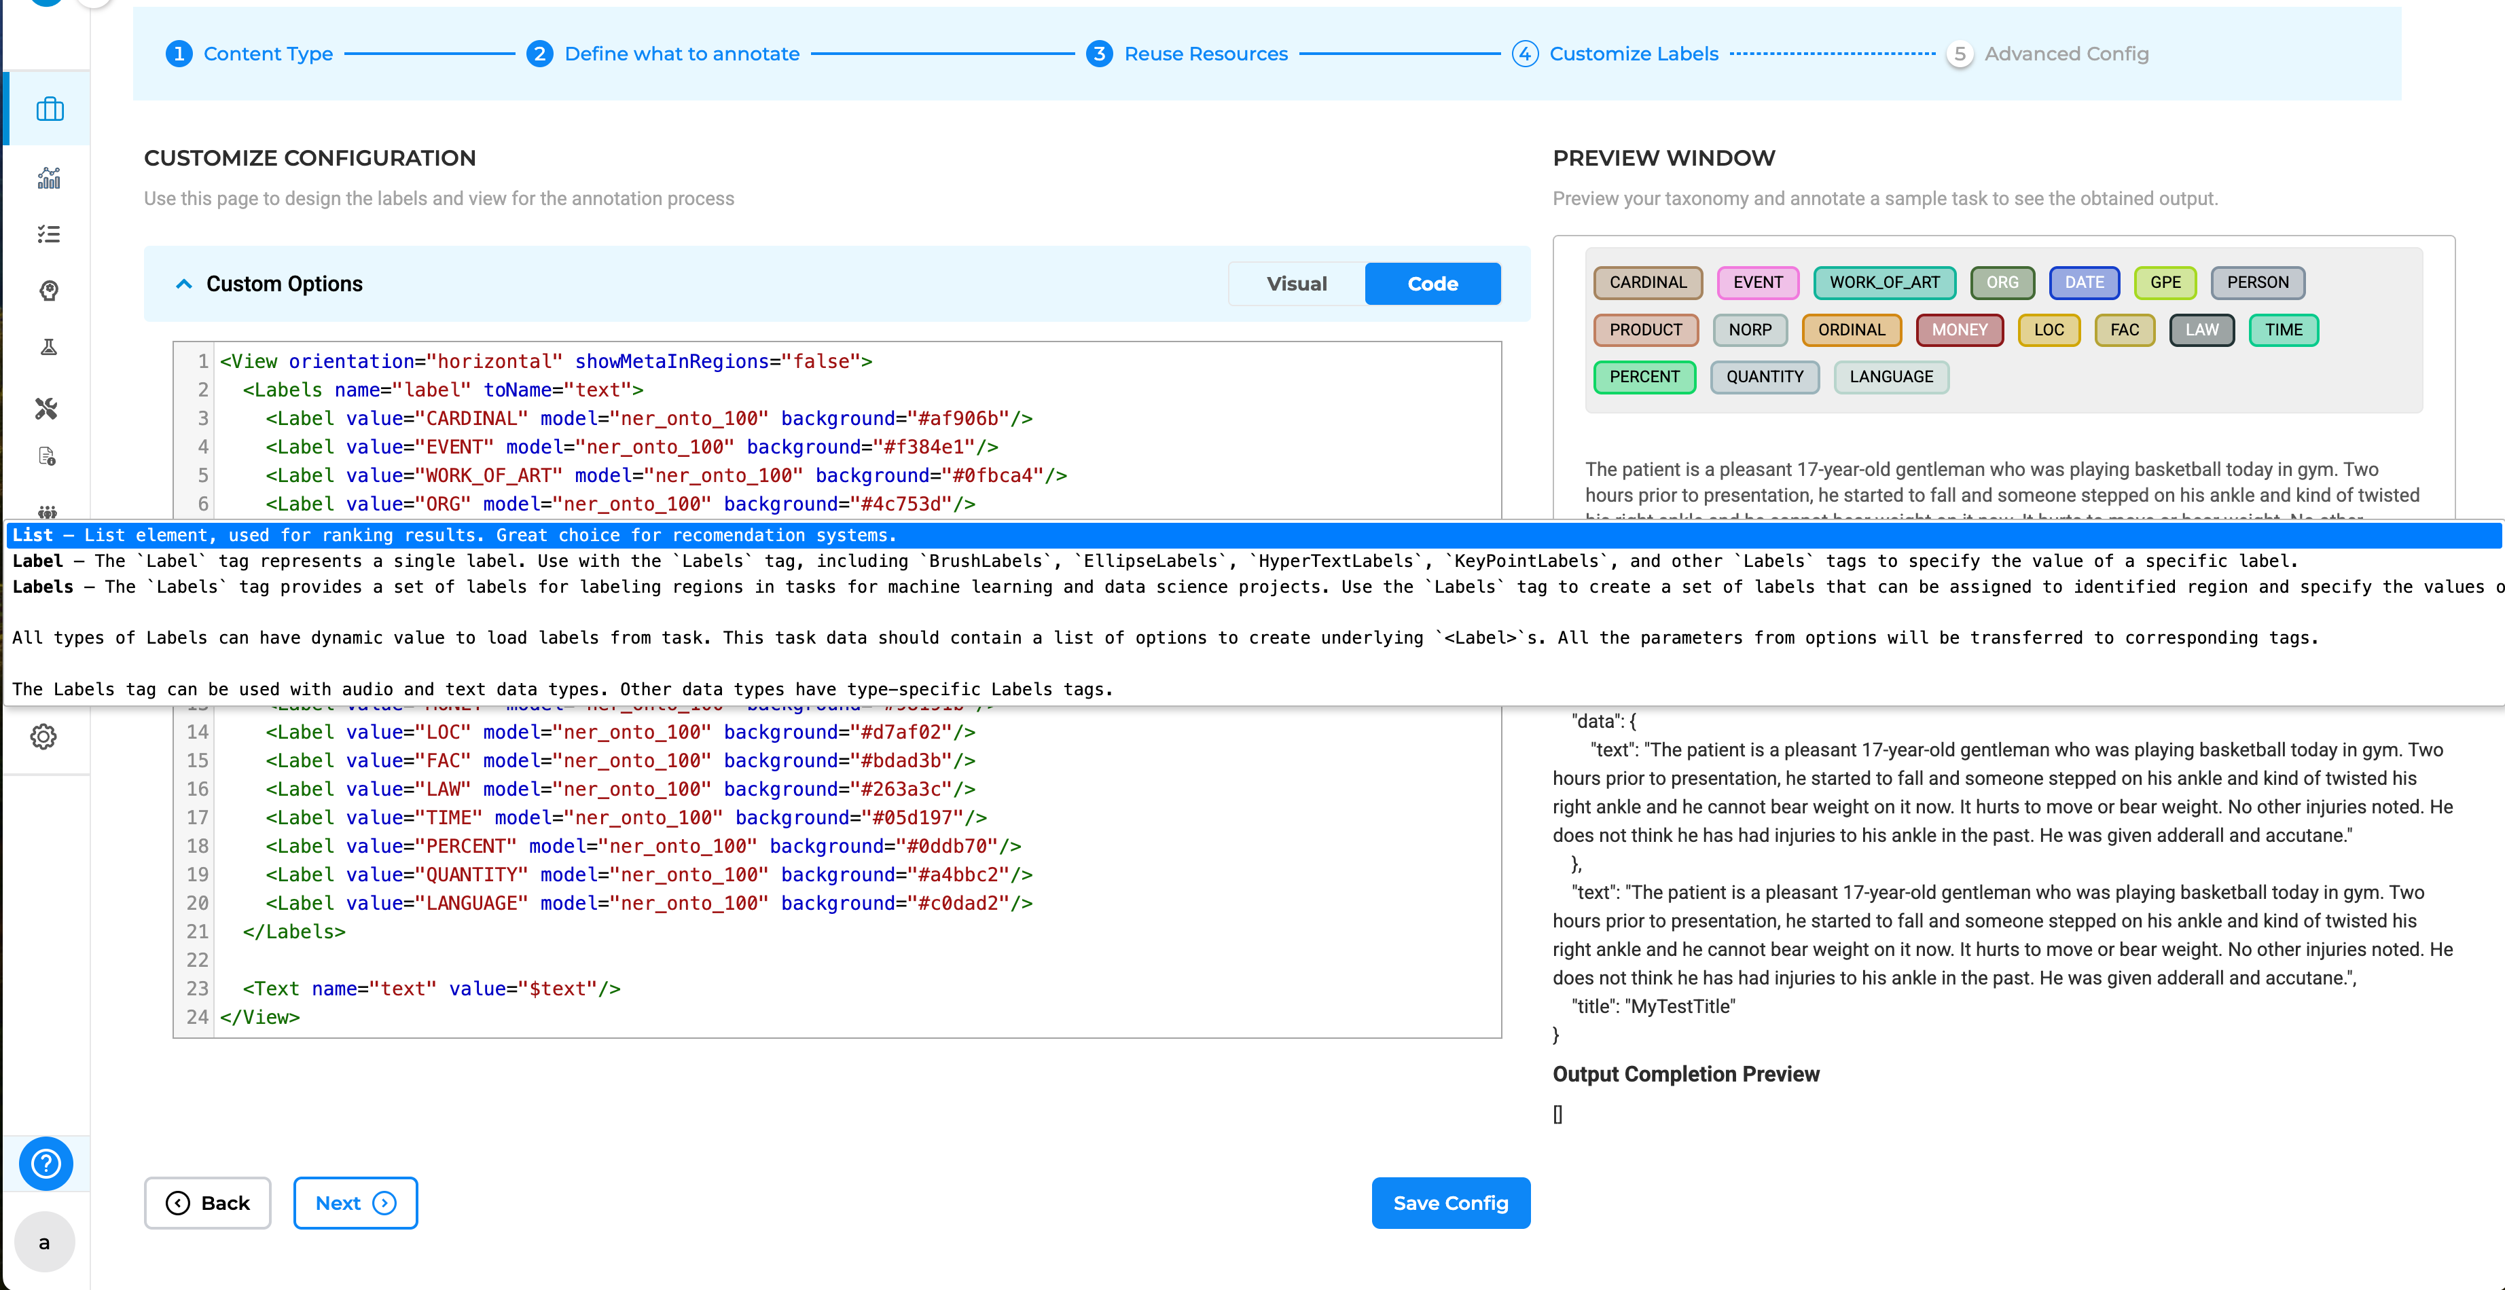The width and height of the screenshot is (2505, 1290).
Task: Open the lab flask icon in sidebar
Action: coord(49,347)
